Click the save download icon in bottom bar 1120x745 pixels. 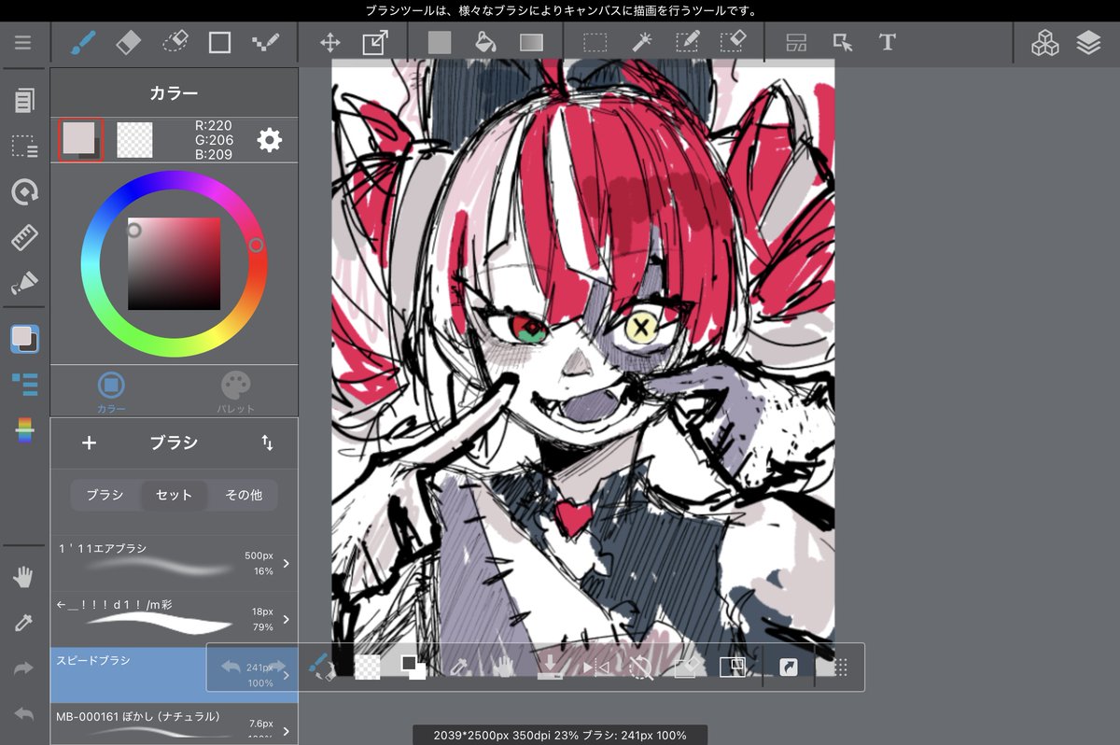550,667
